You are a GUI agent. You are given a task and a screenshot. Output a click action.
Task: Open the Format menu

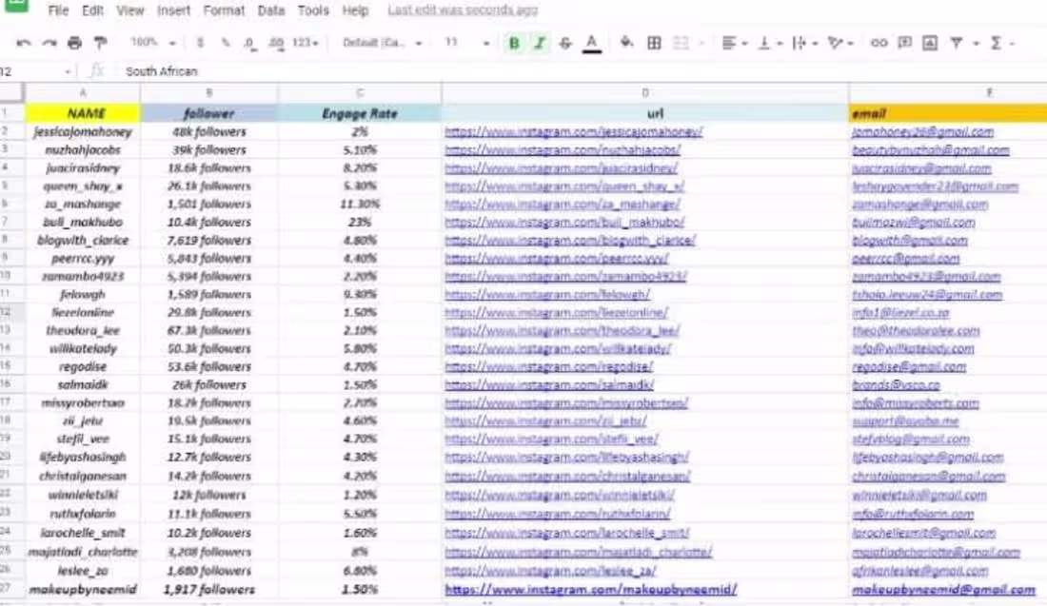224,10
